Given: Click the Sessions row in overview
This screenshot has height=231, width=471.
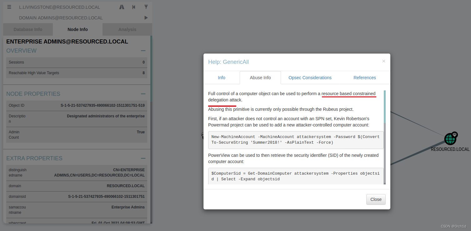Looking at the screenshot, I should point(77,62).
